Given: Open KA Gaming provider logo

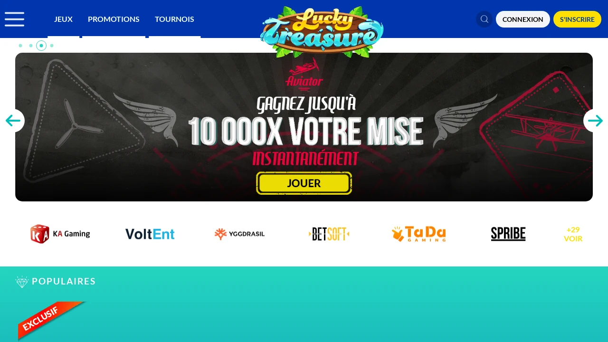Looking at the screenshot, I should 60,234.
